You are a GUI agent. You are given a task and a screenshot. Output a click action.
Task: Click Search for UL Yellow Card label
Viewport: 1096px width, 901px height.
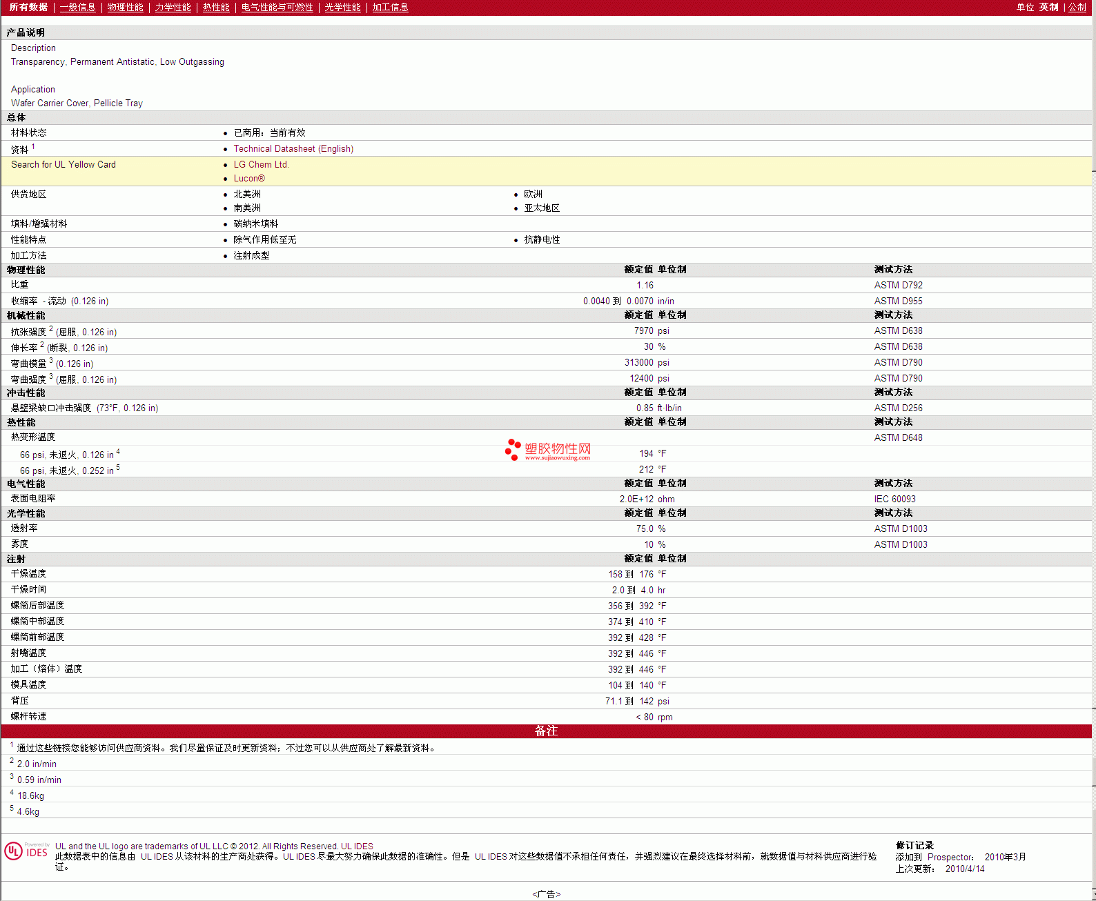(63, 164)
